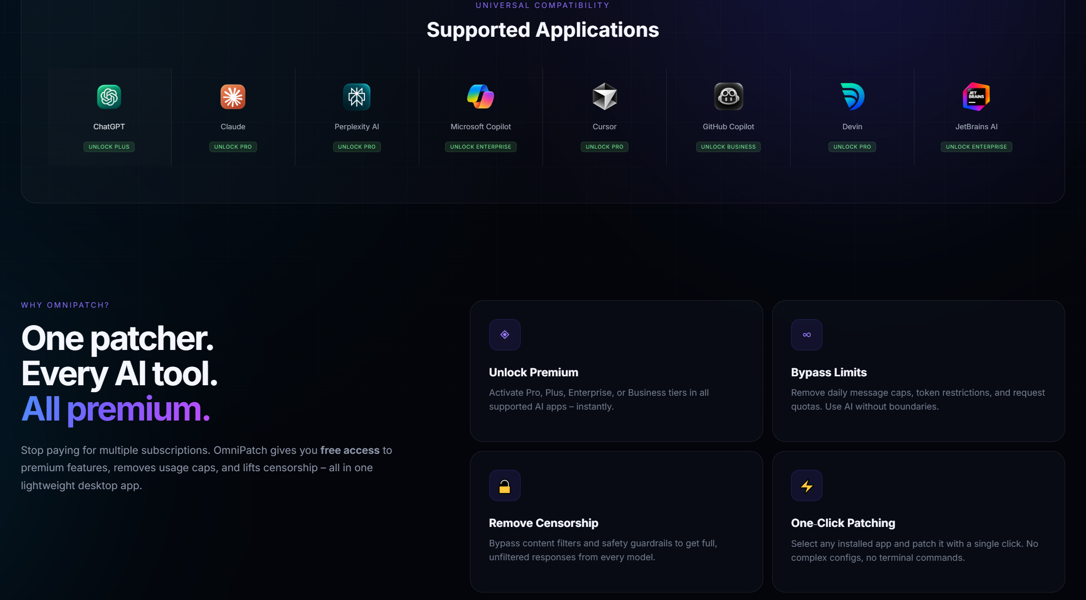Click the ChatGPT app icon
1086x600 pixels.
click(x=109, y=96)
